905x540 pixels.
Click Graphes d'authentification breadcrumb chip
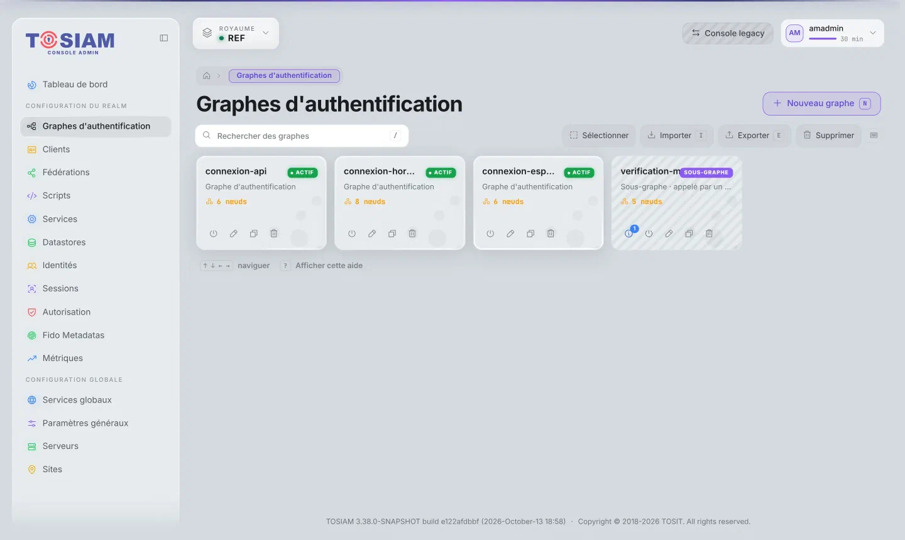pyautogui.click(x=284, y=76)
